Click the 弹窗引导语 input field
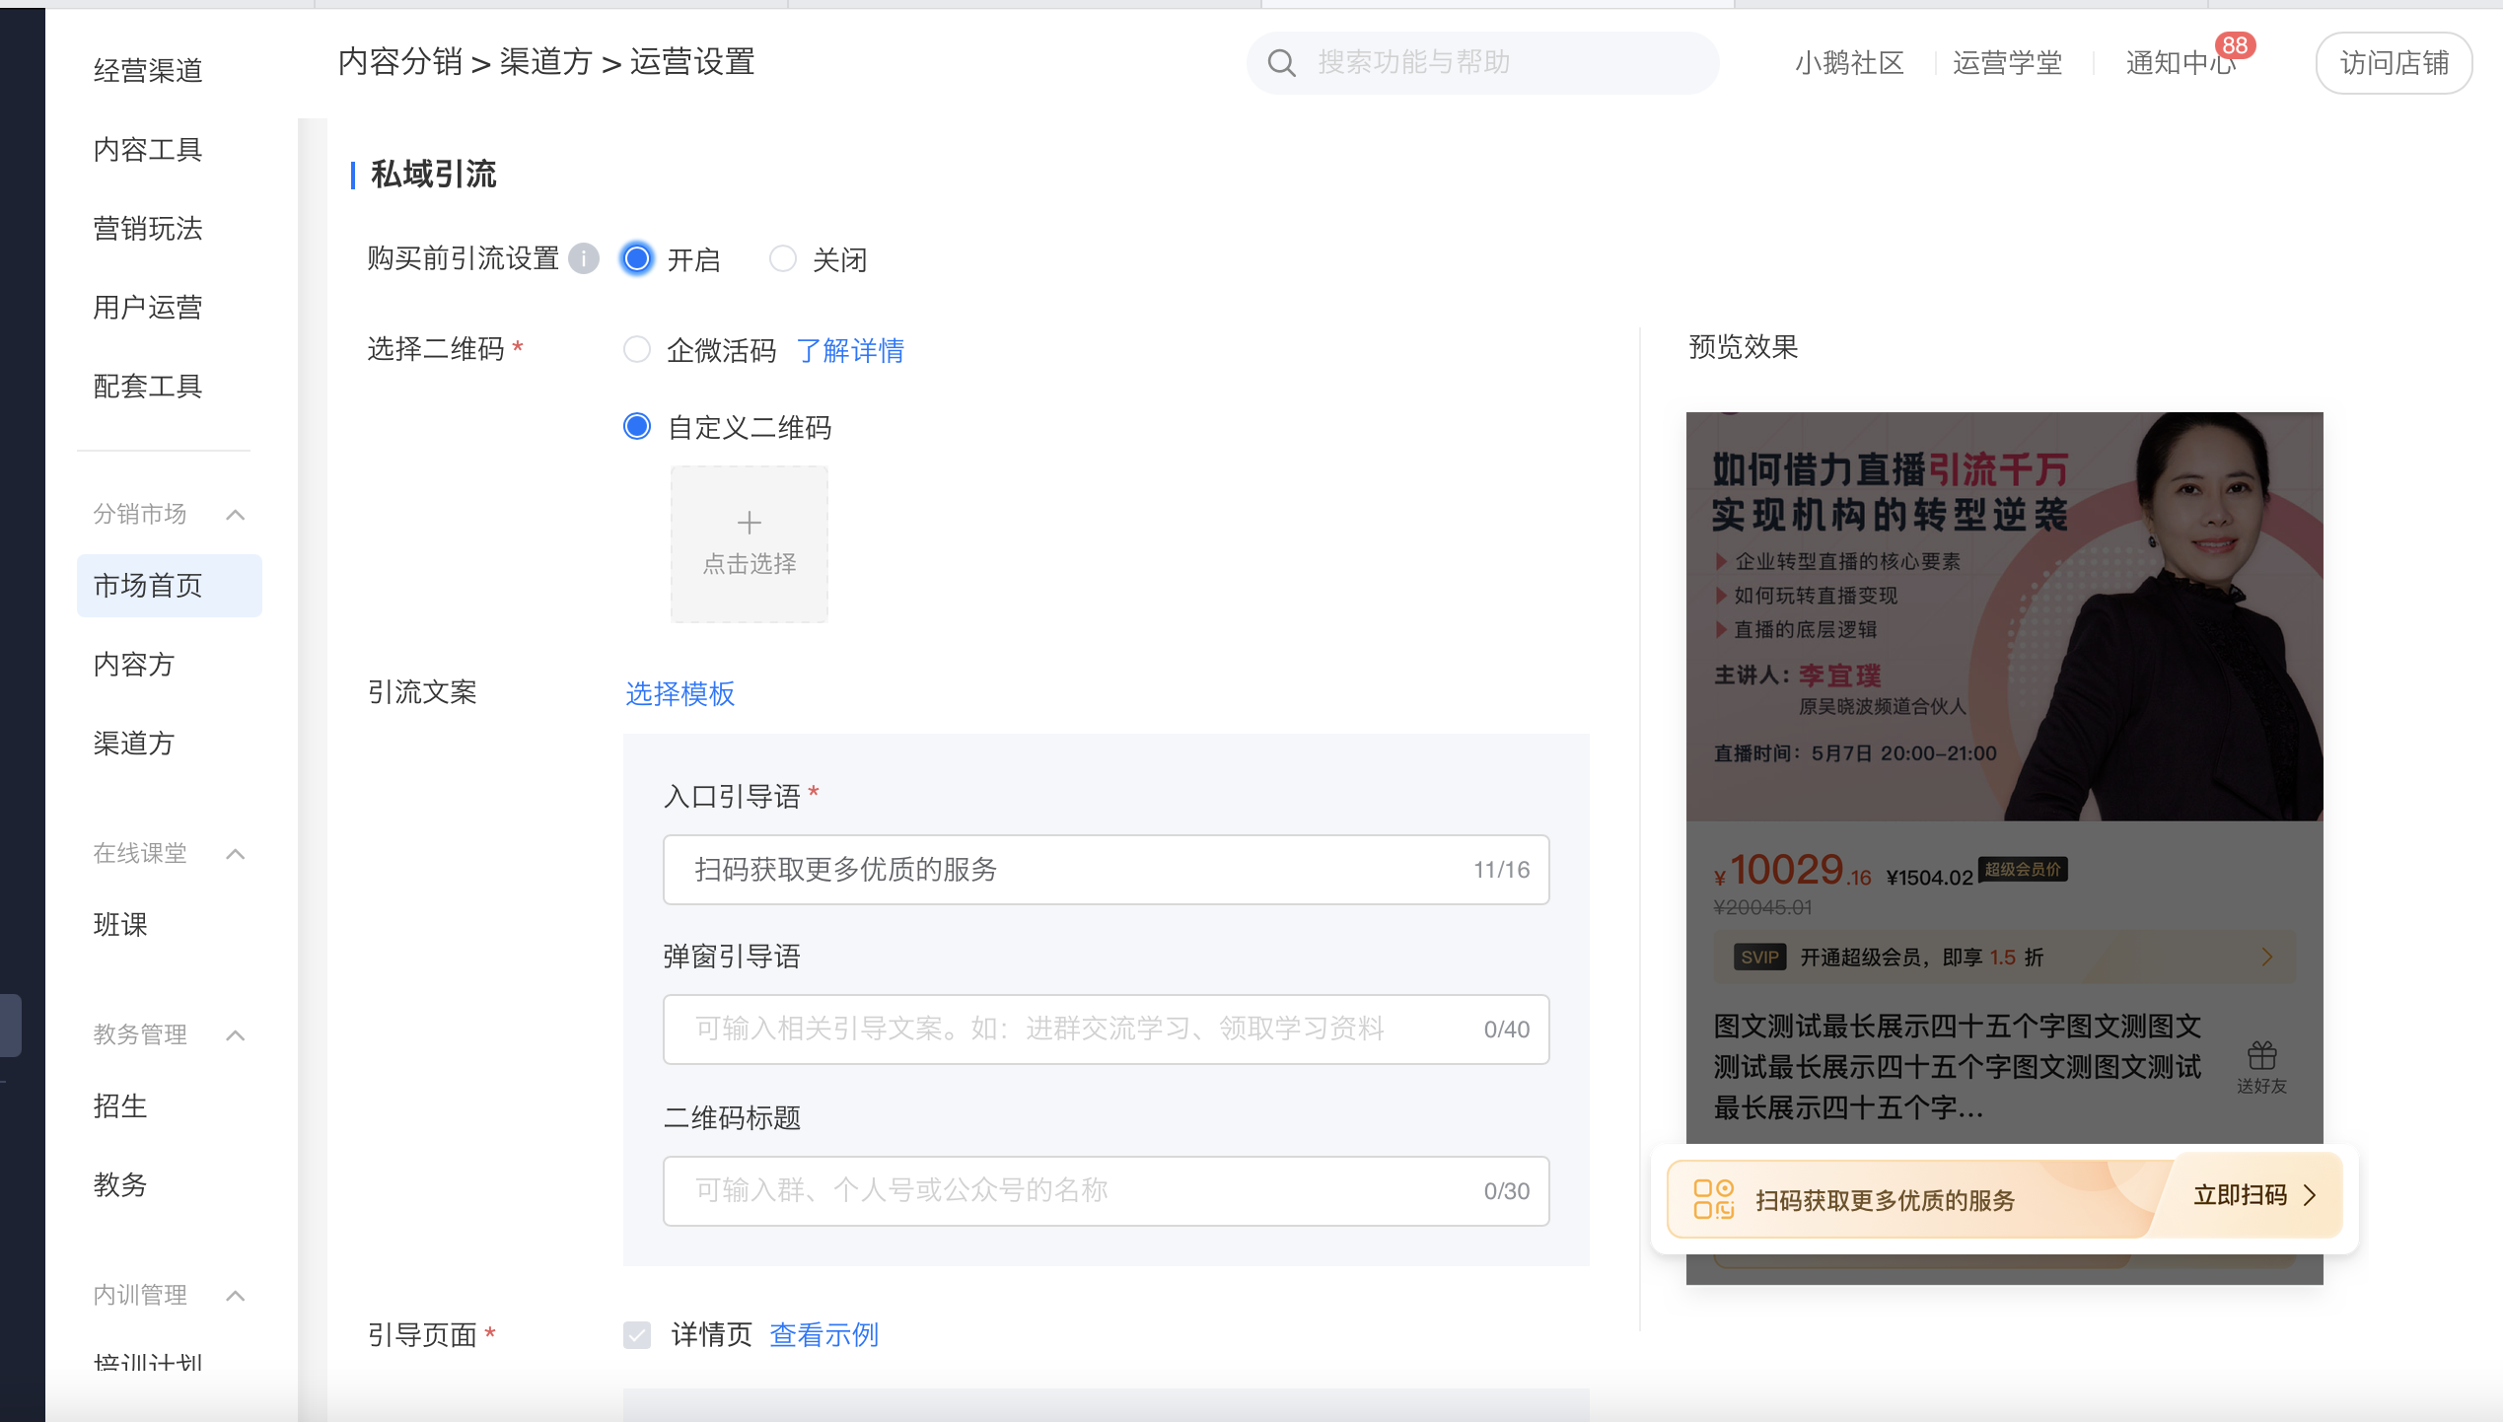 [1107, 1030]
